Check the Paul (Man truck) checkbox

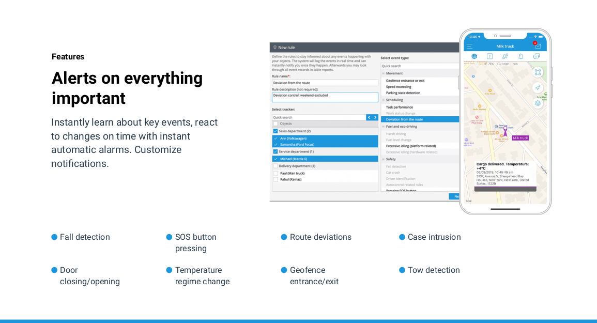coord(275,173)
